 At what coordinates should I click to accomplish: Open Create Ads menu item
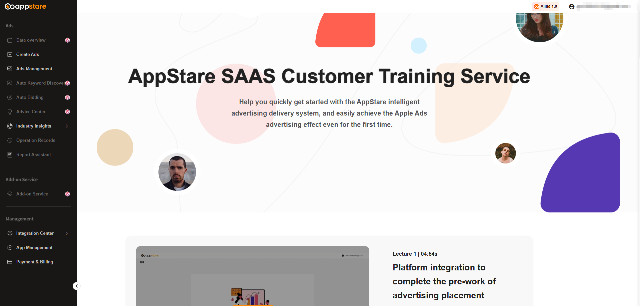click(x=38, y=55)
